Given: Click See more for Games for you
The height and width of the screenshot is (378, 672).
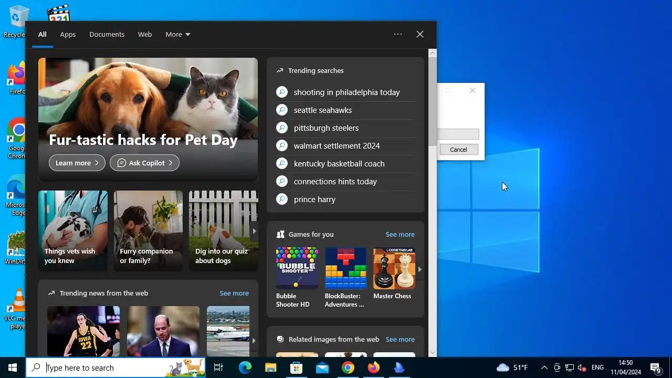Looking at the screenshot, I should pos(400,235).
